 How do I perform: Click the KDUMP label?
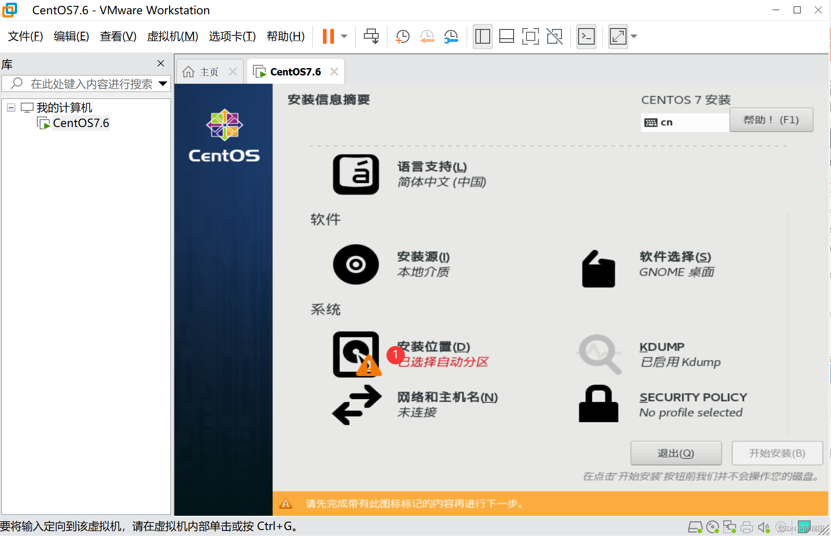(662, 347)
